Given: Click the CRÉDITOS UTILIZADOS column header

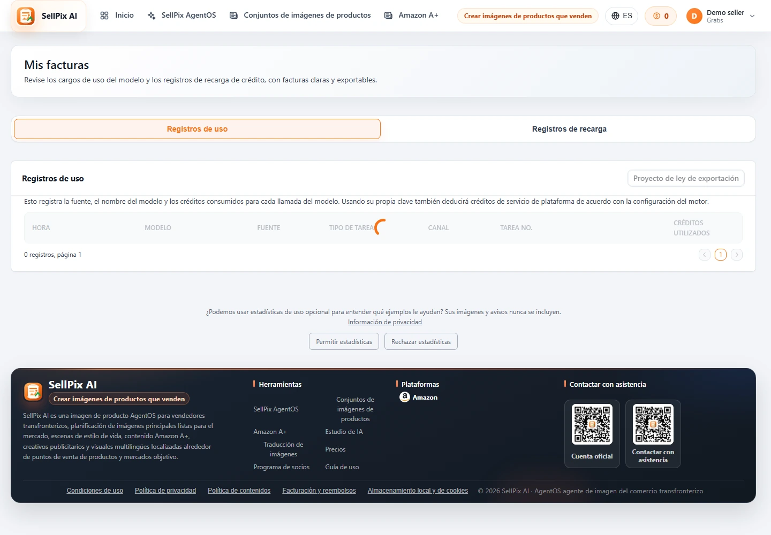Looking at the screenshot, I should point(692,228).
